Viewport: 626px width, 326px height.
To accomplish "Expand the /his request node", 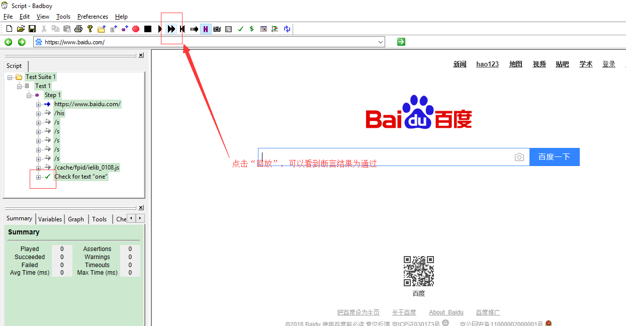I will tap(39, 113).
